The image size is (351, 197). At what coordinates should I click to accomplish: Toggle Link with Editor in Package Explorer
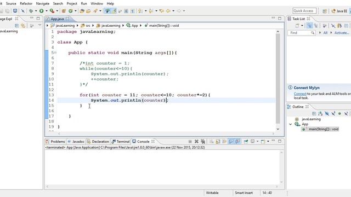(x=23, y=26)
